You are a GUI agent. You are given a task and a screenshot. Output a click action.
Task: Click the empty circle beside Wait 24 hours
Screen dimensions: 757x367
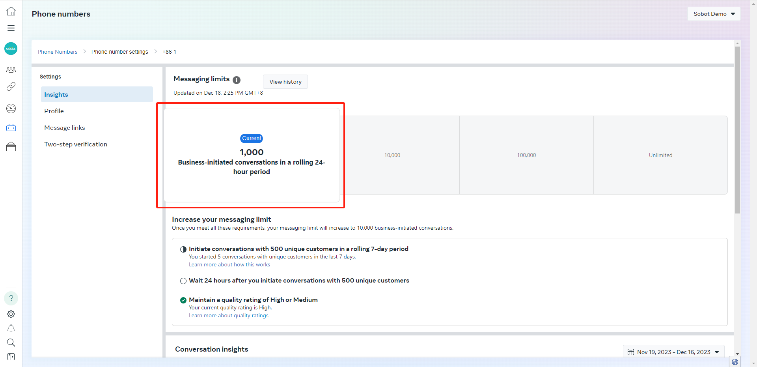tap(183, 281)
